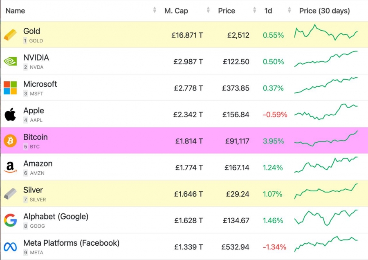Viewport: 368px width, 260px height.
Task: Click the Silver bar icon
Action: (10, 194)
